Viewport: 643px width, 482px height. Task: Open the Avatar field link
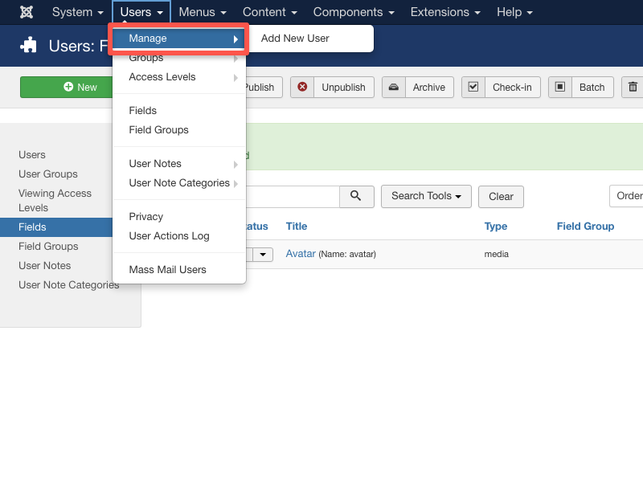301,254
